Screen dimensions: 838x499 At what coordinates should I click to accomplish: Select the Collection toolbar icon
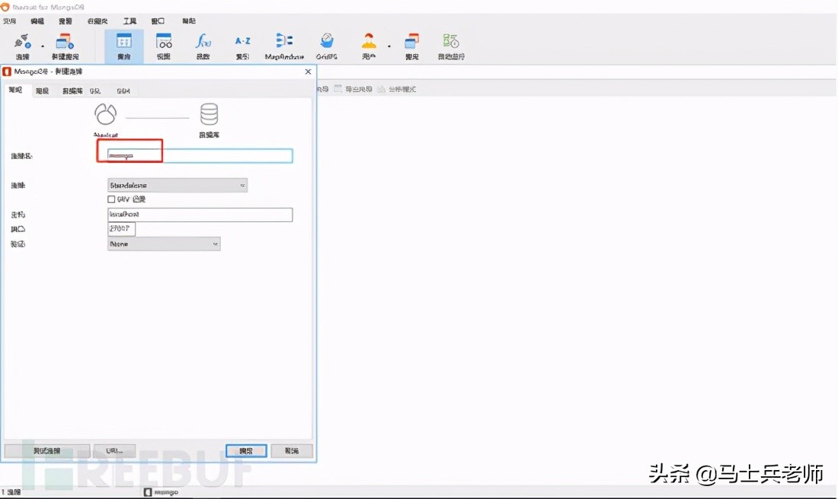point(124,46)
